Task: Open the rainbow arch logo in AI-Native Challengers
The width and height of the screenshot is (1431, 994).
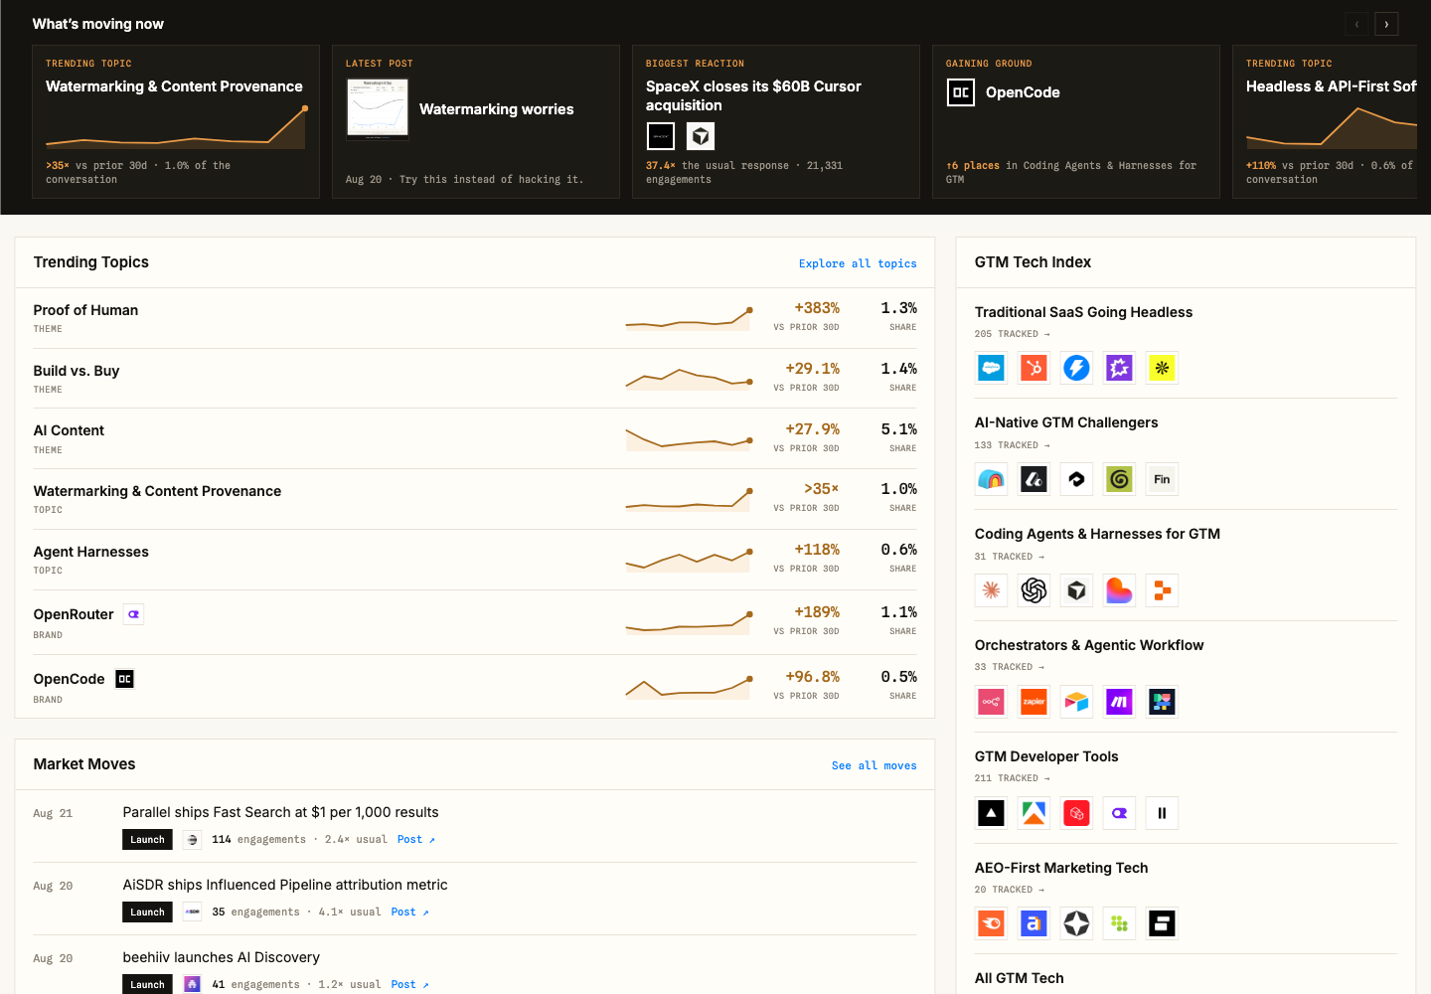Action: tap(991, 479)
